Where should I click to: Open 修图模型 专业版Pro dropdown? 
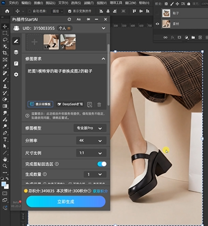click(x=90, y=128)
